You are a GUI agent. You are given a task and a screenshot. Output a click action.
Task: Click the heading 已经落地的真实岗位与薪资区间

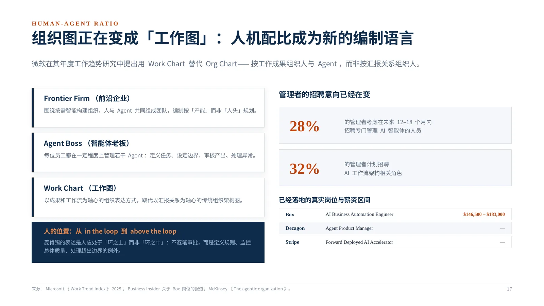click(324, 200)
